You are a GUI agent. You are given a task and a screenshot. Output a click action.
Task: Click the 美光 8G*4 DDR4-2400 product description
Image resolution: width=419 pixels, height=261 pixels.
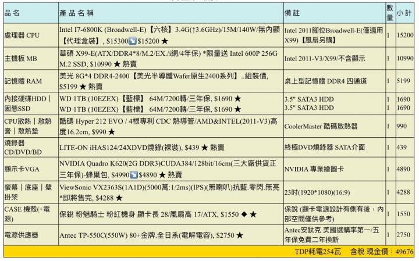pyautogui.click(x=164, y=81)
